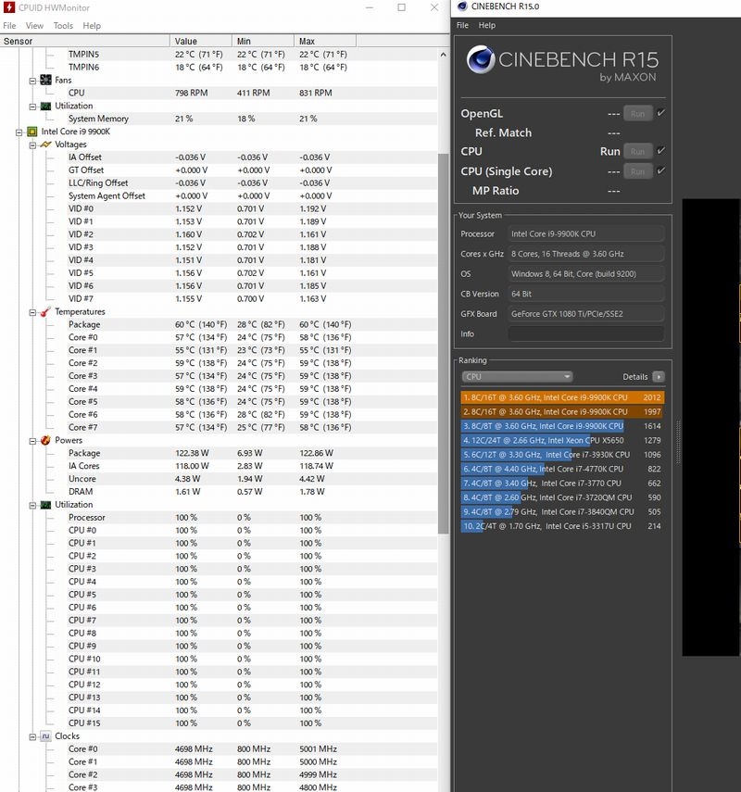Collapse the Clocks tree node
The width and height of the screenshot is (741, 792).
click(32, 736)
